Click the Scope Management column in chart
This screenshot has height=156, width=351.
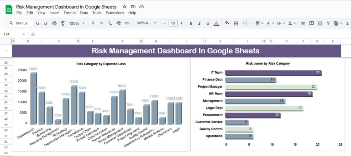pos(122,107)
